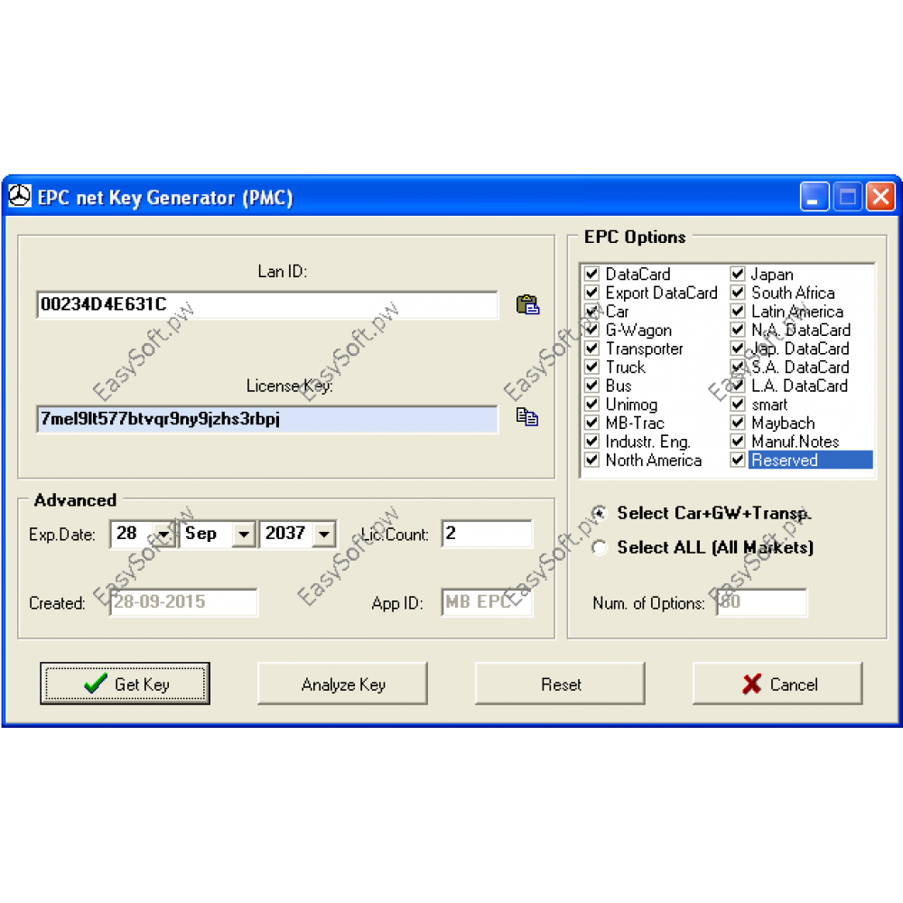Click into the Lan ID input field
Image resolution: width=903 pixels, height=903 pixels.
[267, 304]
